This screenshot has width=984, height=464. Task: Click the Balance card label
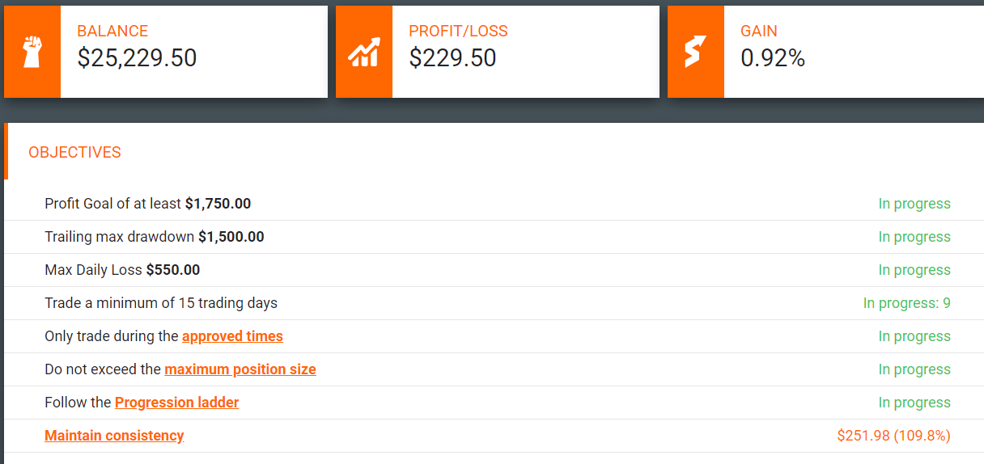click(112, 32)
